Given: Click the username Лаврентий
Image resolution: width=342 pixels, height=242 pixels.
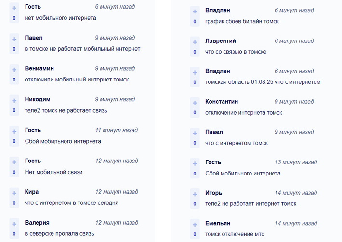Looking at the screenshot, I should click(221, 41).
